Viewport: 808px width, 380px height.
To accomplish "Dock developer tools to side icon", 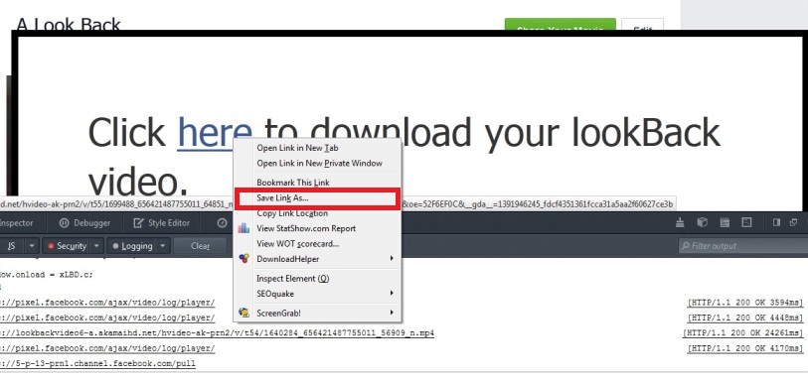I will 776,222.
